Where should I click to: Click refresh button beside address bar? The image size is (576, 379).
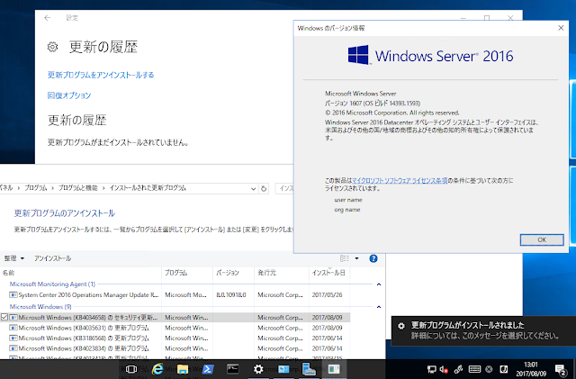tap(264, 188)
